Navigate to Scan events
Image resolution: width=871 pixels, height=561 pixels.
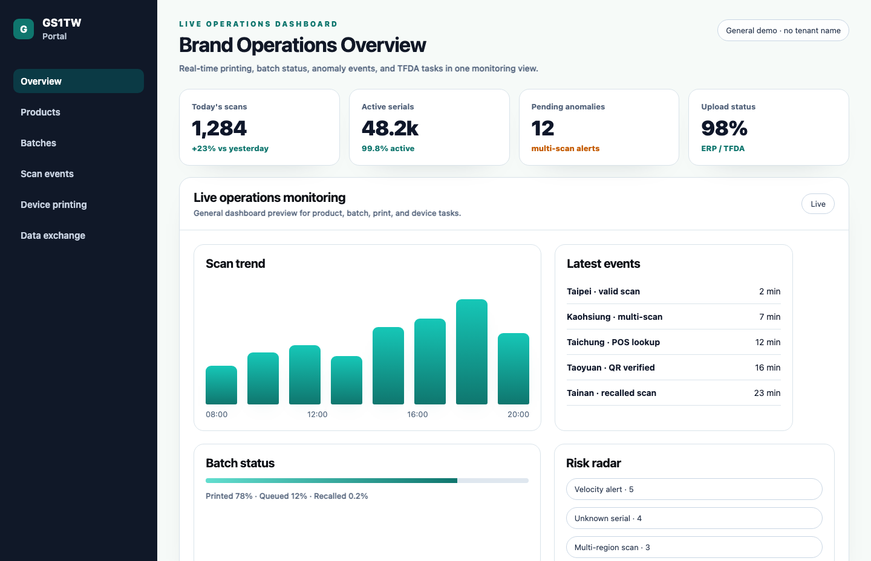pos(79,173)
